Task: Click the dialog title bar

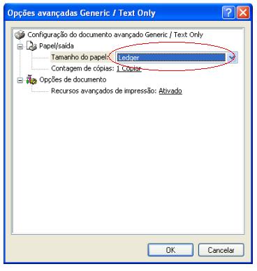Action: click(x=112, y=13)
